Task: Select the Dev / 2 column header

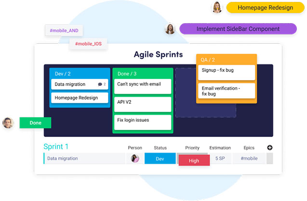Action: pyautogui.click(x=63, y=74)
